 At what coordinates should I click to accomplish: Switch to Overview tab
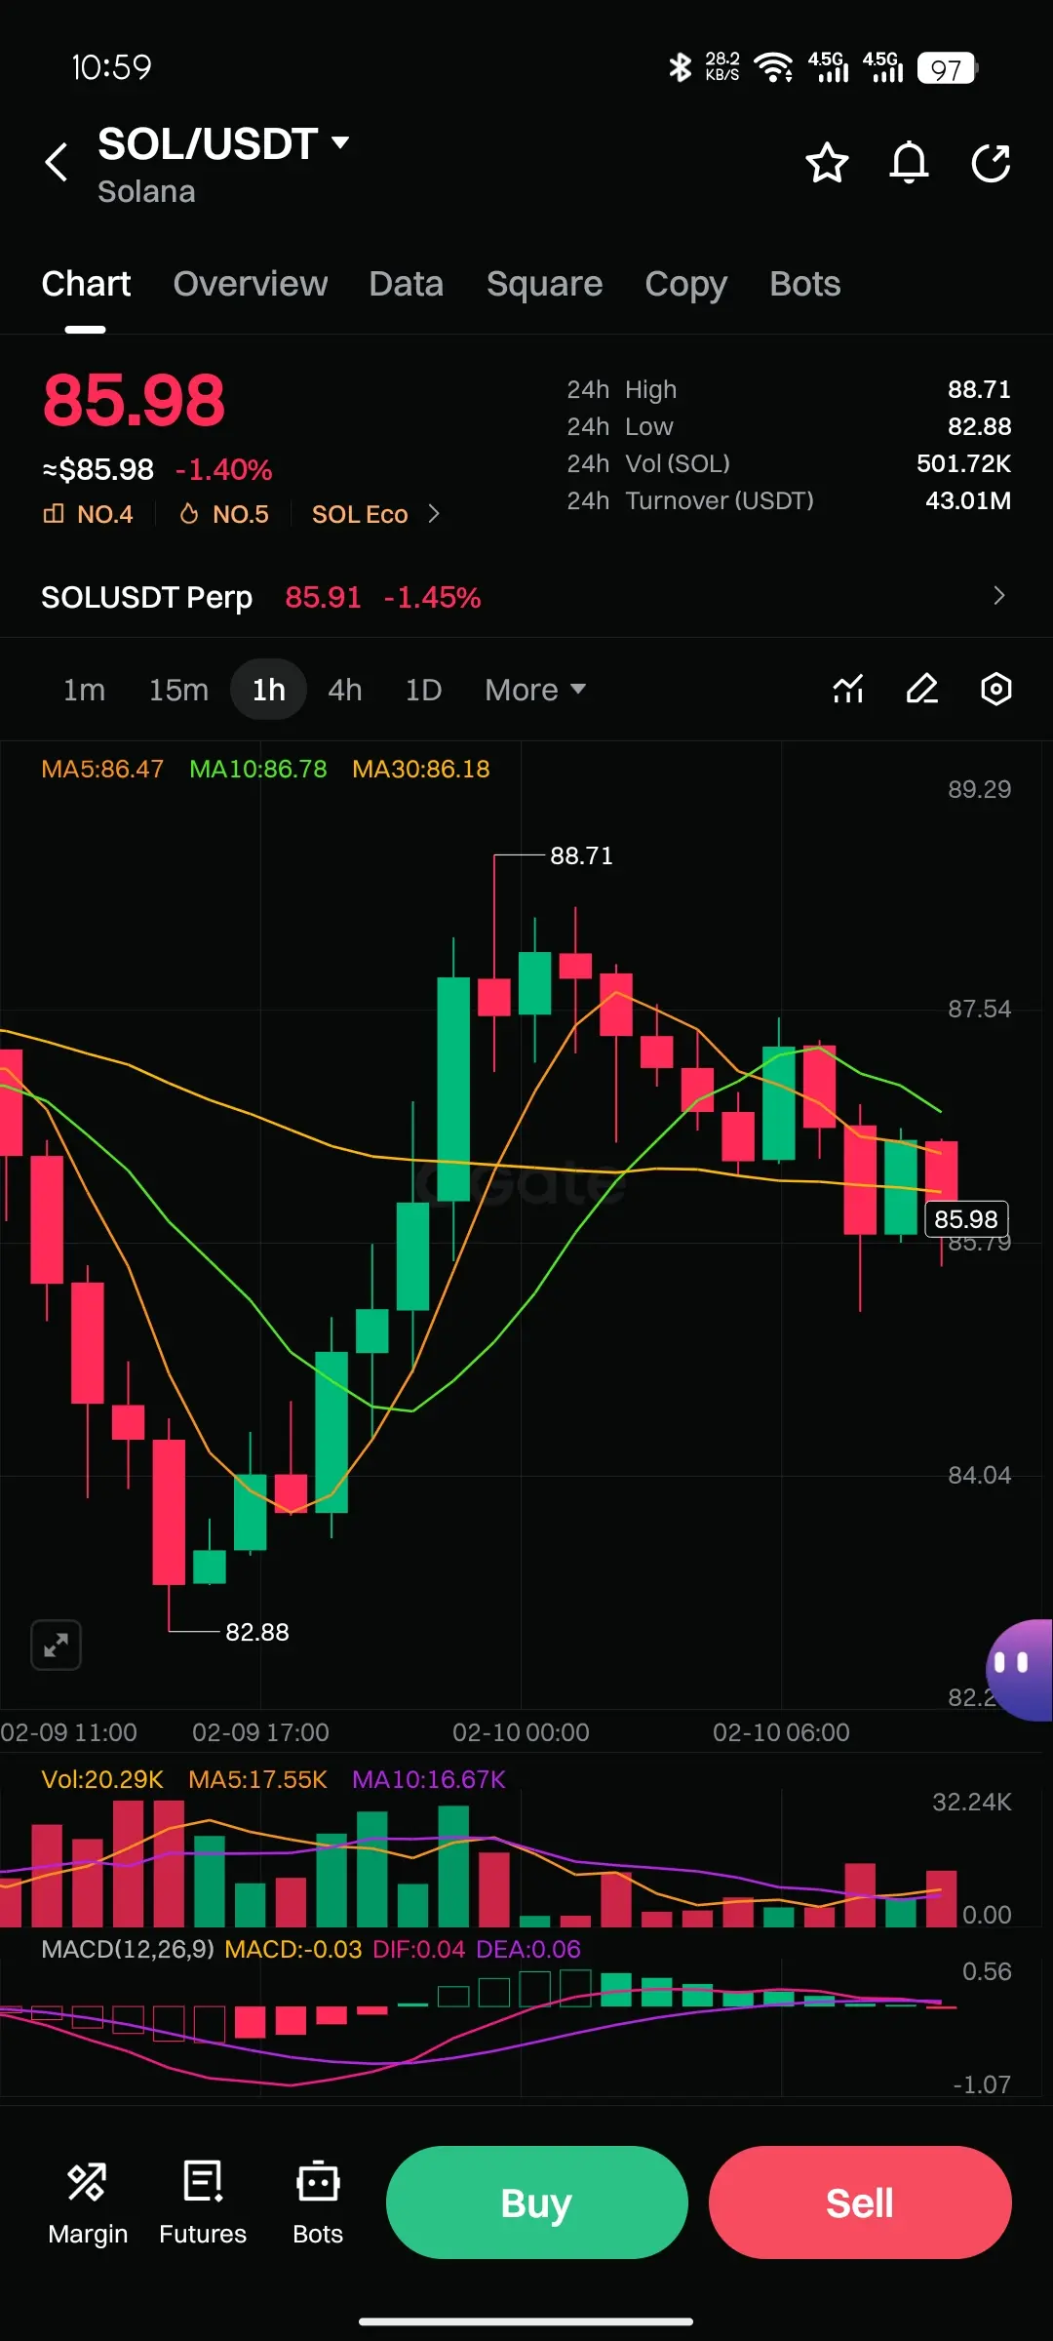coord(251,284)
